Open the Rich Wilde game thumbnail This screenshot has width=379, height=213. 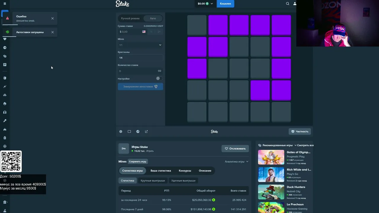[x=271, y=175]
